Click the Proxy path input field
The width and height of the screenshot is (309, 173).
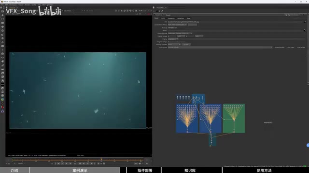pyautogui.click(x=235, y=31)
